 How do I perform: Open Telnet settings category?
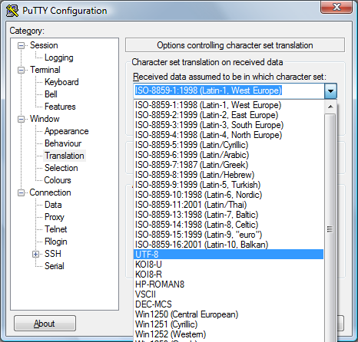click(55, 229)
